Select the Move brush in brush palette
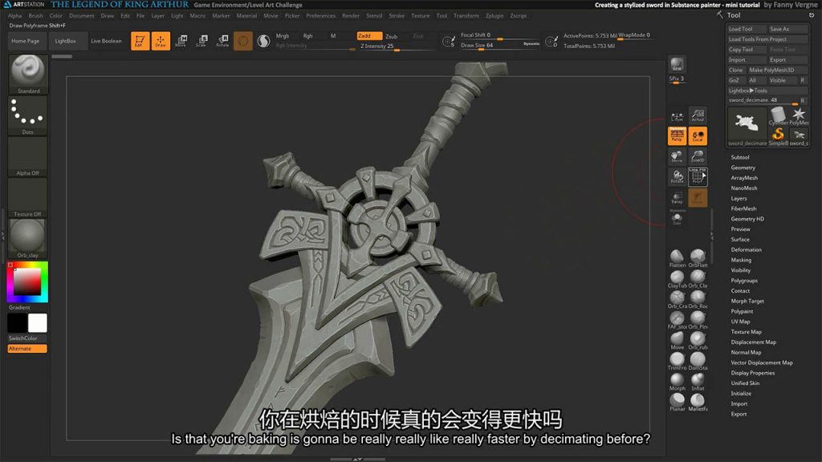The width and height of the screenshot is (822, 462). [677, 340]
